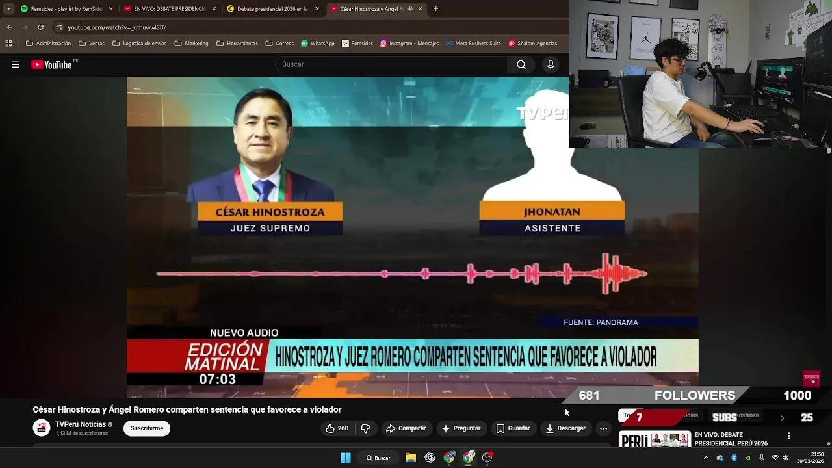Go back with the browser back arrow
832x468 pixels.
point(9,27)
